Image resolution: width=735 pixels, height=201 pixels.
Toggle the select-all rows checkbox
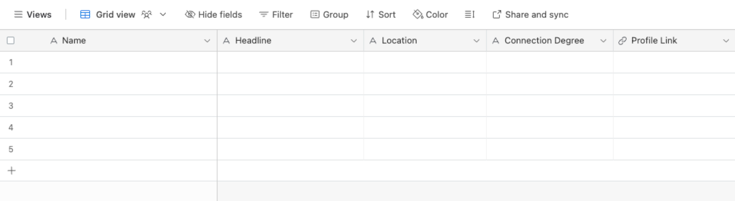[x=11, y=41]
